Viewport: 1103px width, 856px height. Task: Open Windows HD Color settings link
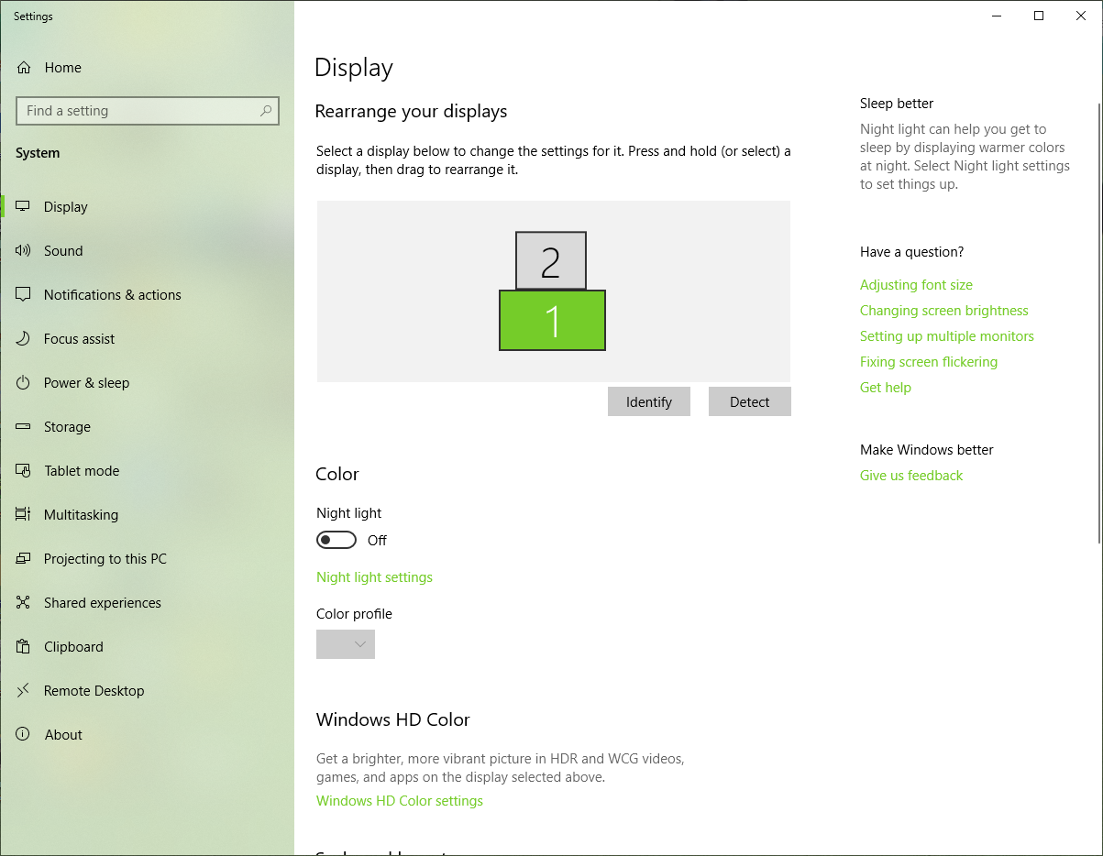coord(400,801)
